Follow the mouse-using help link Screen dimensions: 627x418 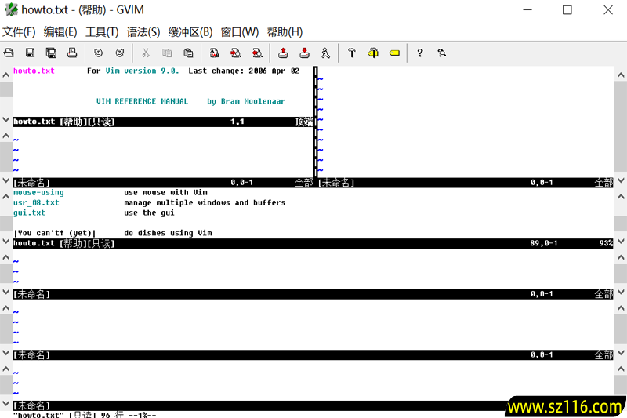(38, 193)
